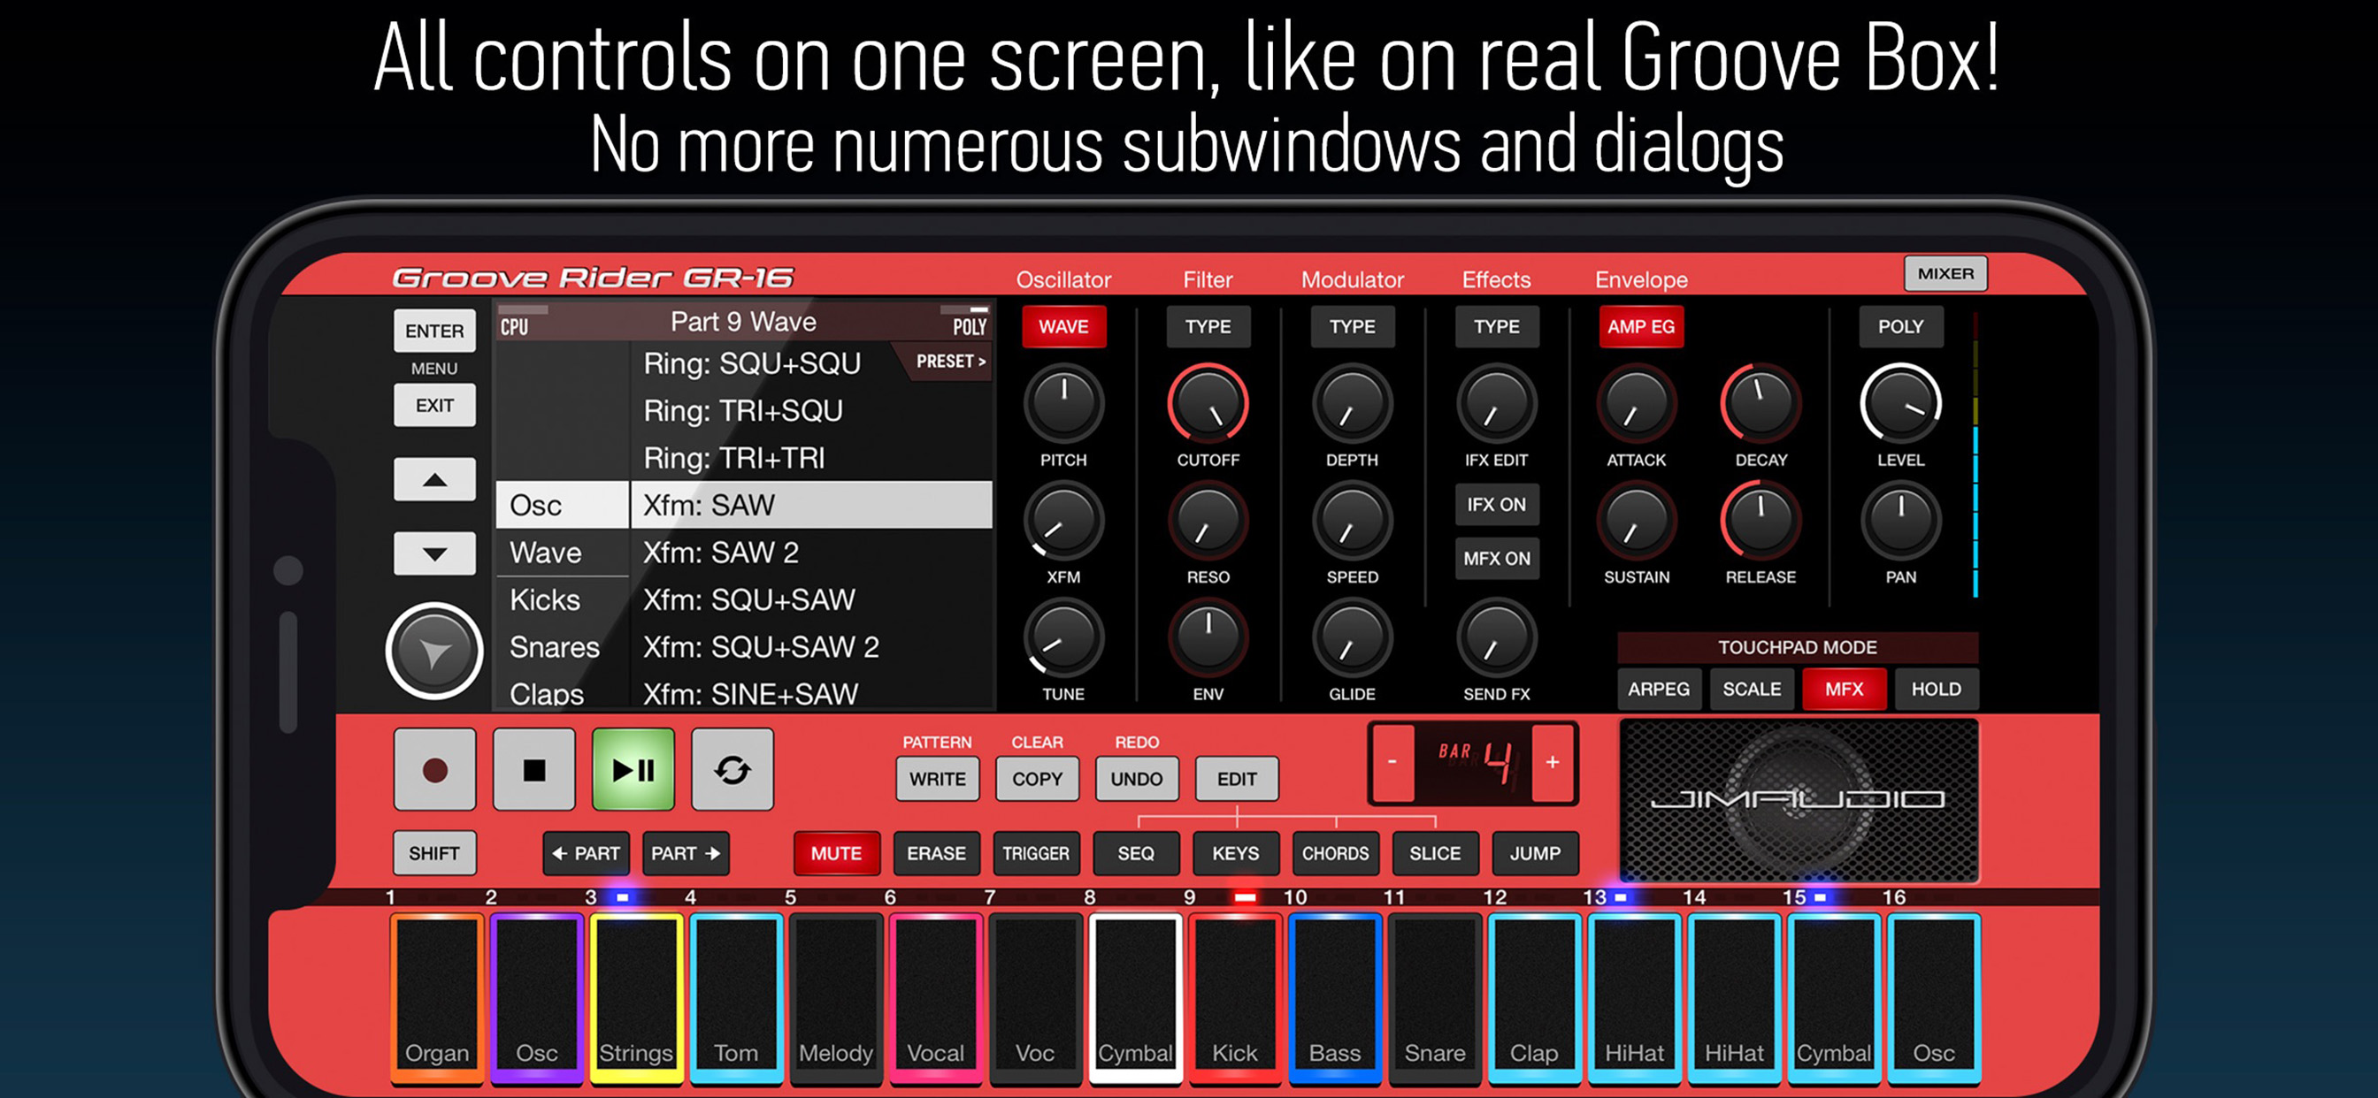
Task: Choose Xfm: SAW 2 waveform
Action: click(811, 553)
